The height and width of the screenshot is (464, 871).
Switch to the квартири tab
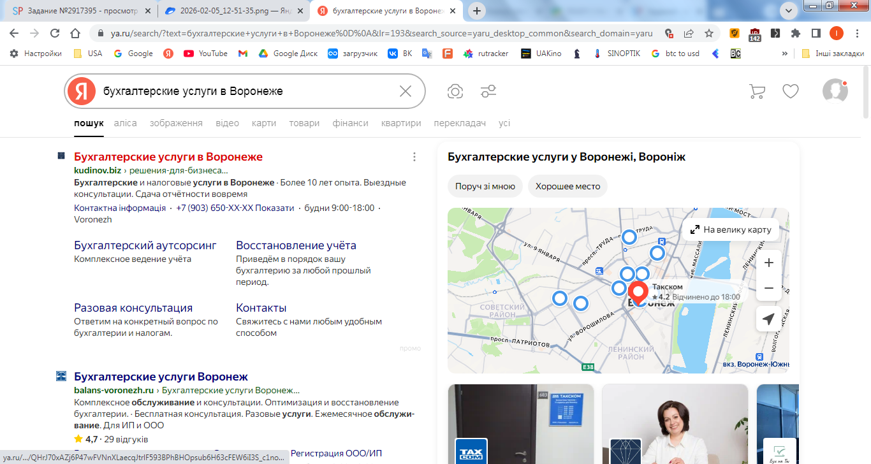(401, 123)
